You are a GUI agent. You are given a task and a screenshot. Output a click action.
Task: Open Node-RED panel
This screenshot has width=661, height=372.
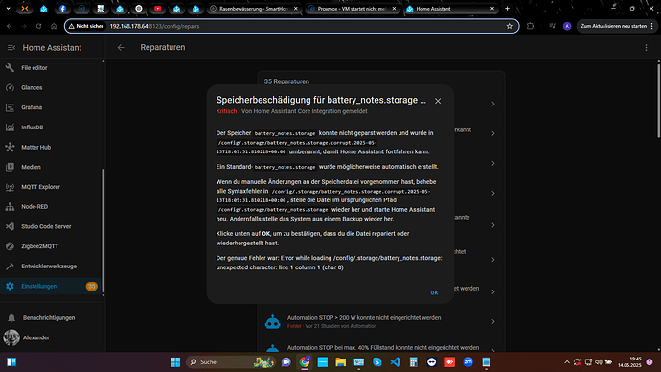point(51,207)
